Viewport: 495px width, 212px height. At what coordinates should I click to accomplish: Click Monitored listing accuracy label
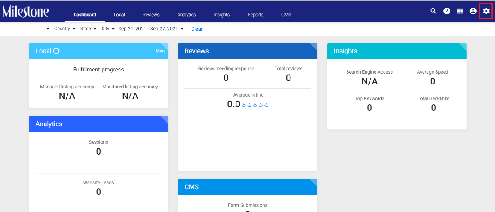(130, 86)
